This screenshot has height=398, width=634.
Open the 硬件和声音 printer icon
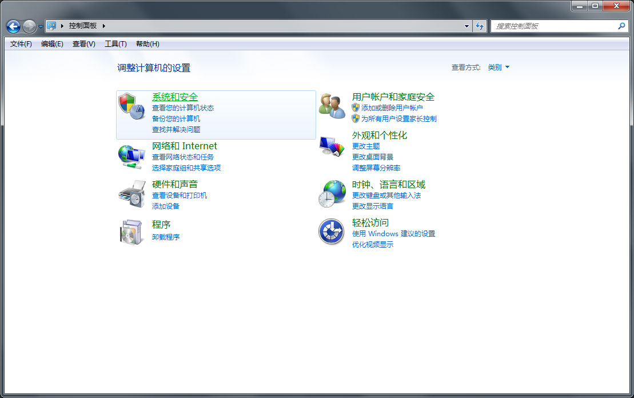point(132,194)
